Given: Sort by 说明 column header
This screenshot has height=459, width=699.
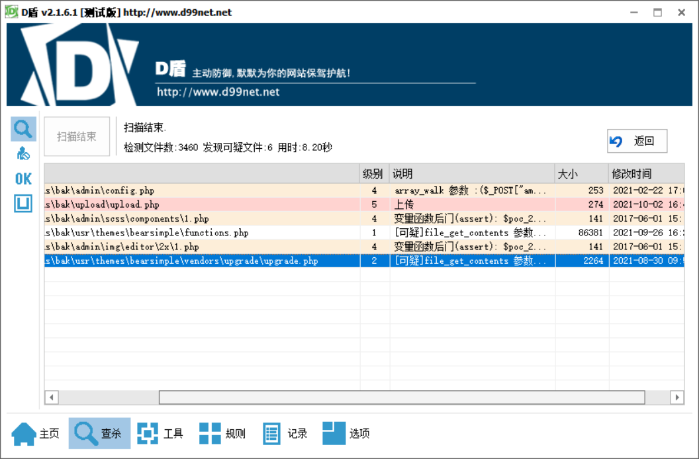Looking at the screenshot, I should (472, 173).
